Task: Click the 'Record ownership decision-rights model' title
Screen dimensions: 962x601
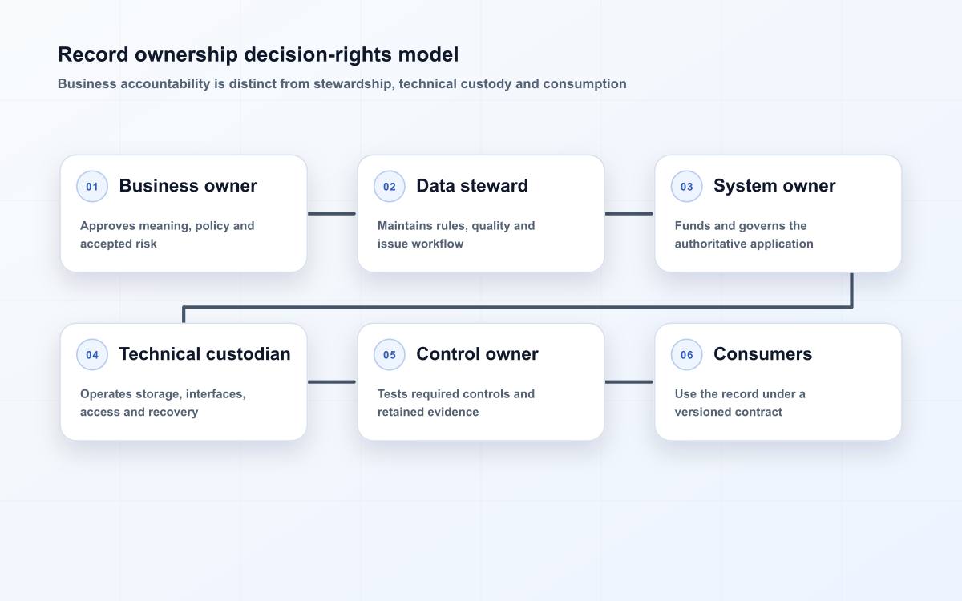Action: 258,55
